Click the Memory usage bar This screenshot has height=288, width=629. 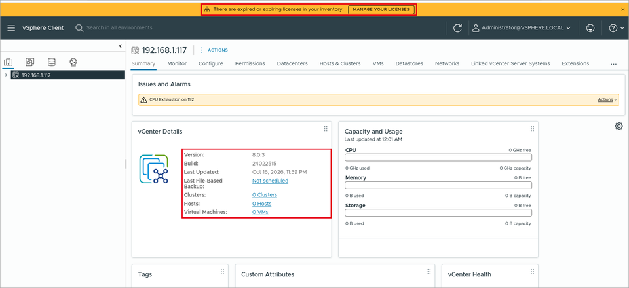[x=438, y=185]
